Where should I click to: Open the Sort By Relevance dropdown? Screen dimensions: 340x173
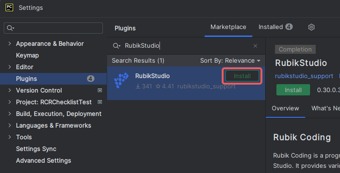pos(230,60)
